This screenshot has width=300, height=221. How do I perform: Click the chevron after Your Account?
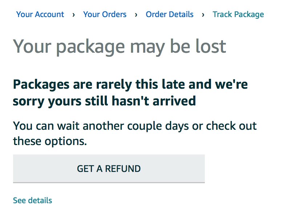tap(74, 15)
